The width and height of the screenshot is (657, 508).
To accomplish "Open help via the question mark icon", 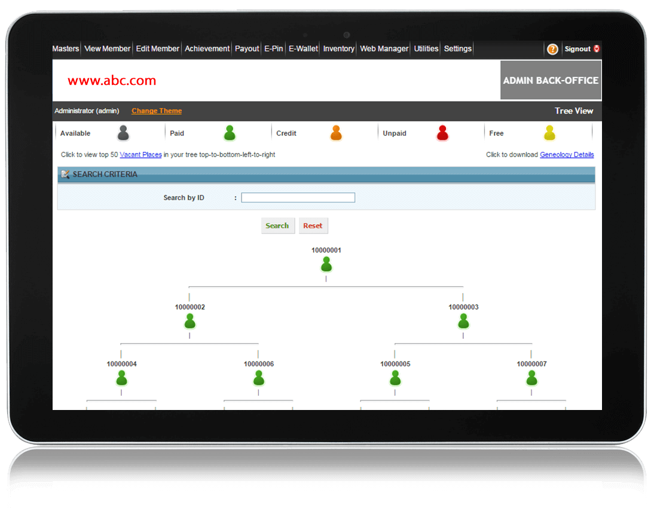I will tap(552, 48).
